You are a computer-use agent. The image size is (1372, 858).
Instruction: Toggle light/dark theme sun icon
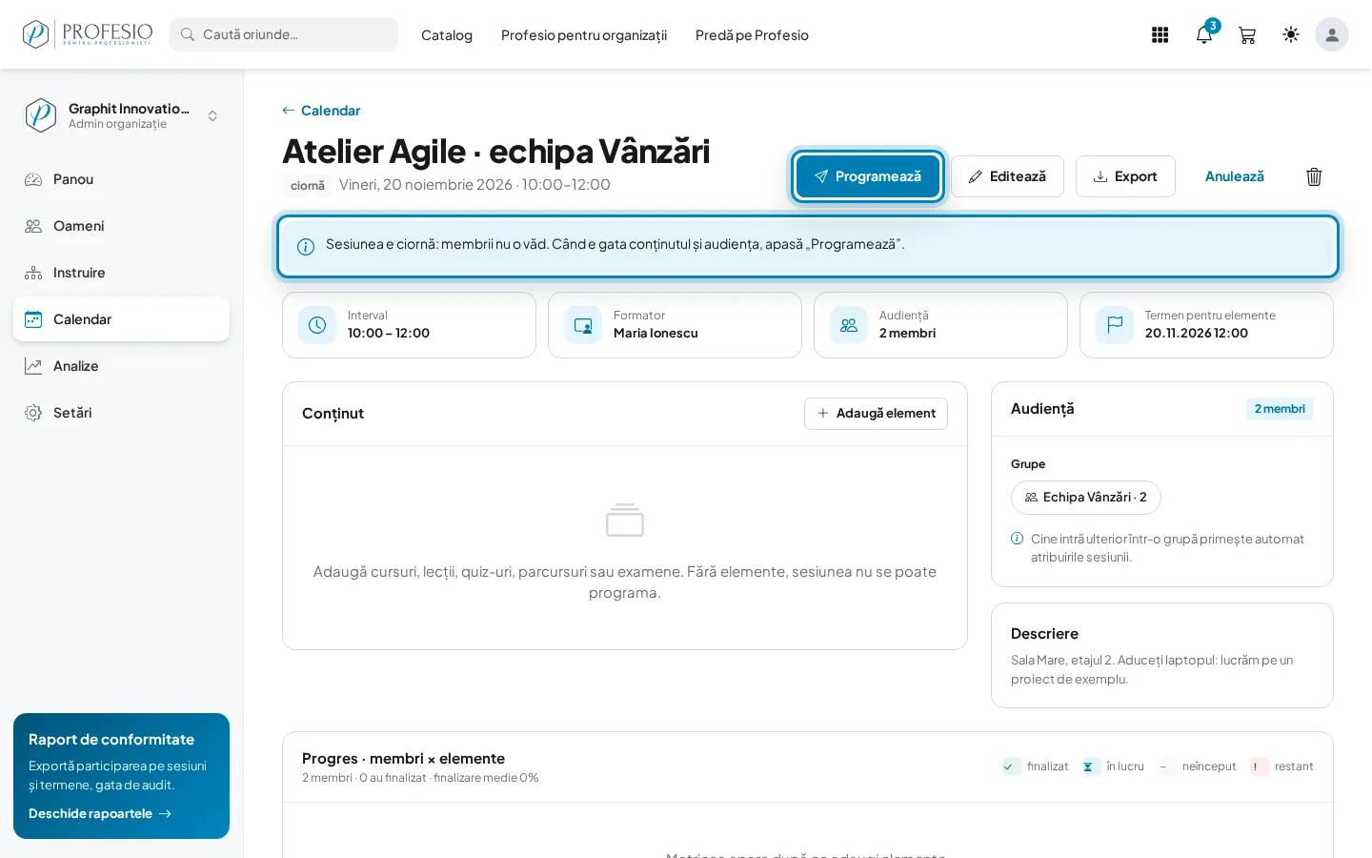click(x=1291, y=35)
